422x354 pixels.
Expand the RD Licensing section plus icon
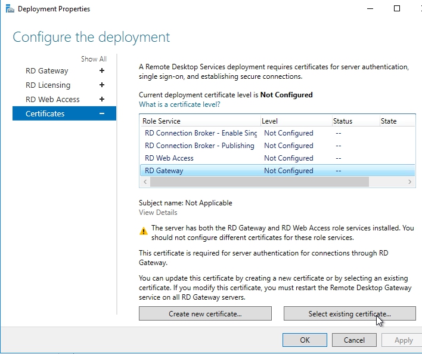[102, 85]
